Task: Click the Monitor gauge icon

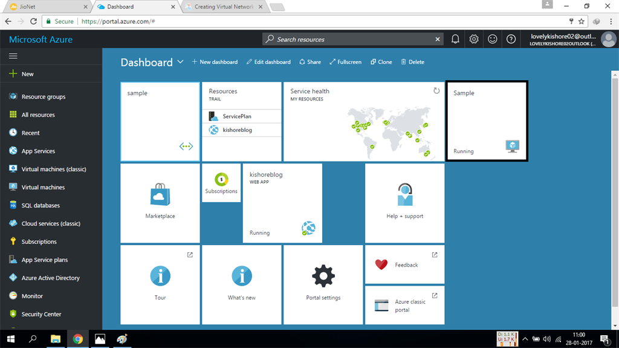Action: 13,295
